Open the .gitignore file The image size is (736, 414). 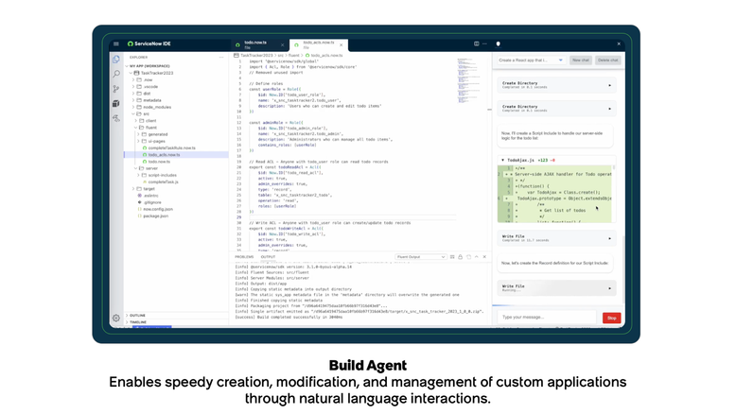[150, 202]
